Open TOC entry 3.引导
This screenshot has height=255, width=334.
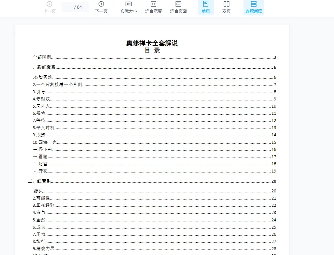click(154, 92)
